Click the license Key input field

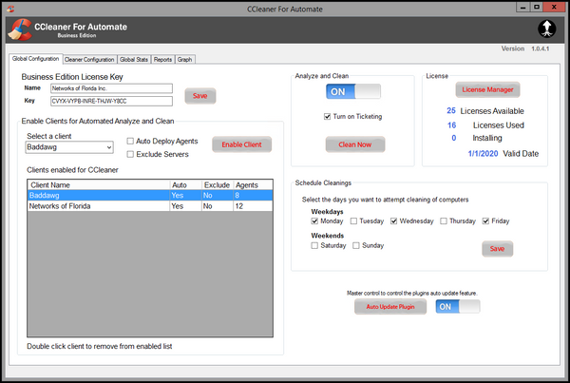click(111, 101)
